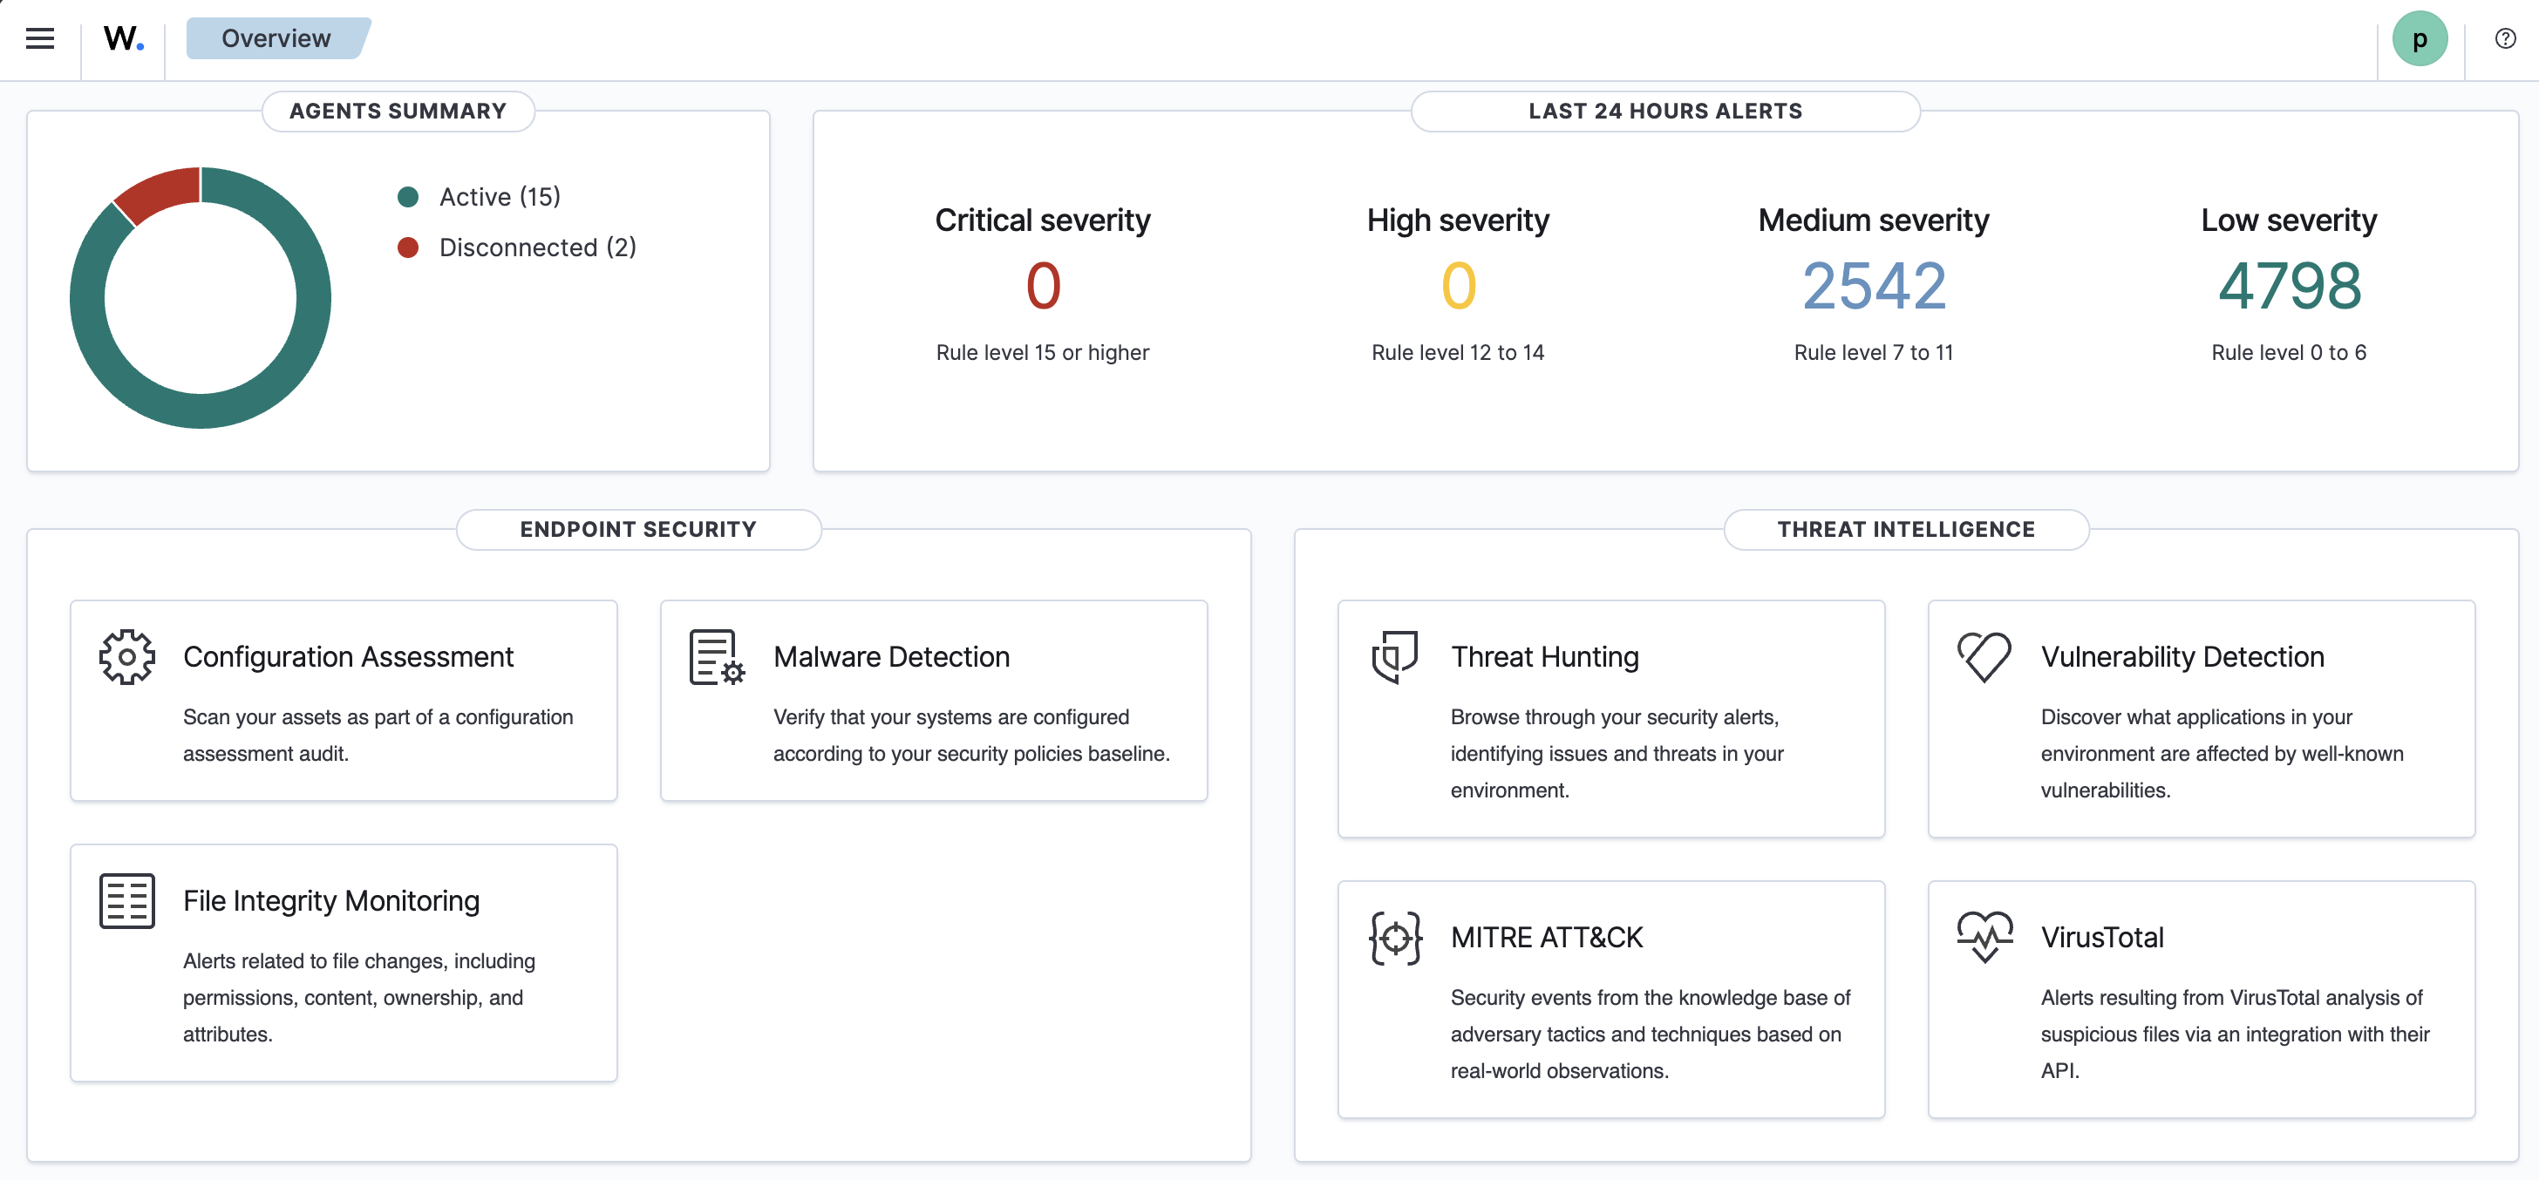This screenshot has width=2539, height=1180.
Task: Click the Critical severity heading
Action: (1043, 220)
